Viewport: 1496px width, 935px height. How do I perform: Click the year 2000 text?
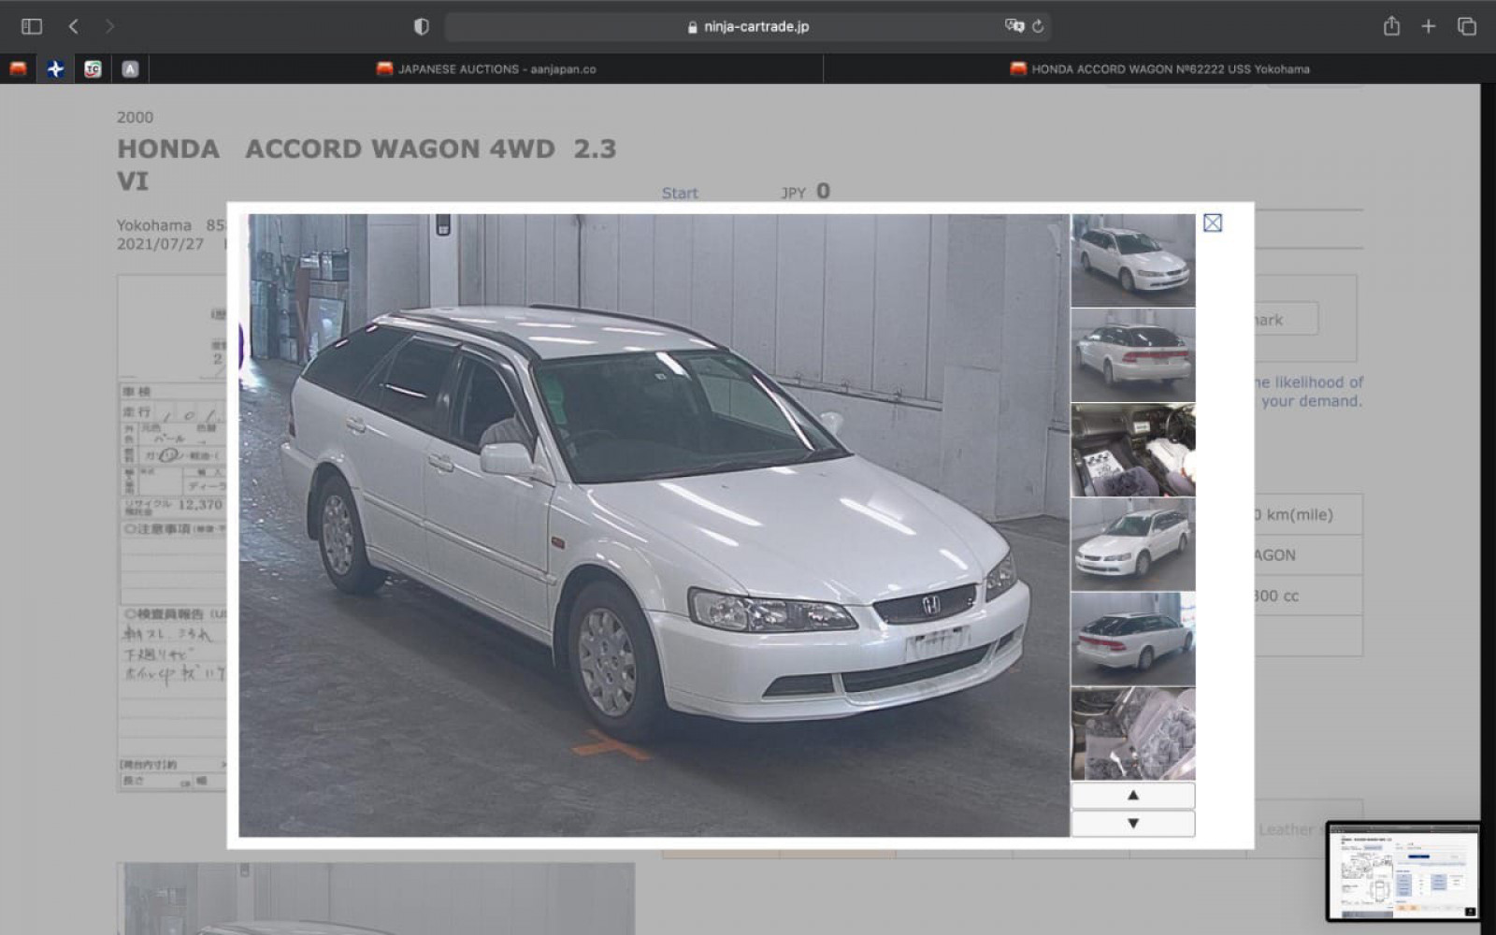[x=135, y=117]
